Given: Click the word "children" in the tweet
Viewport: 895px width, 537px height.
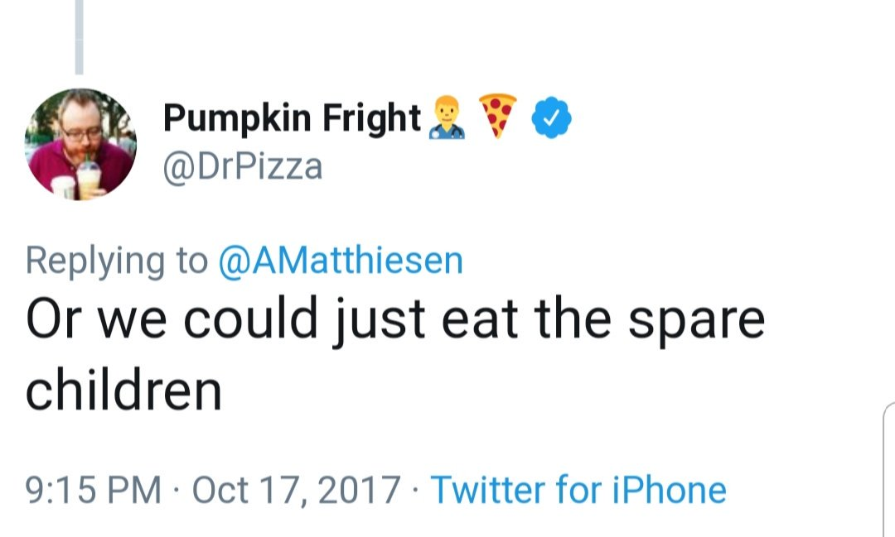Looking at the screenshot, I should point(123,391).
